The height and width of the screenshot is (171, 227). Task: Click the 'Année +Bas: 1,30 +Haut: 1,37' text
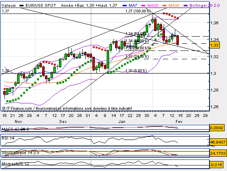click(x=89, y=6)
